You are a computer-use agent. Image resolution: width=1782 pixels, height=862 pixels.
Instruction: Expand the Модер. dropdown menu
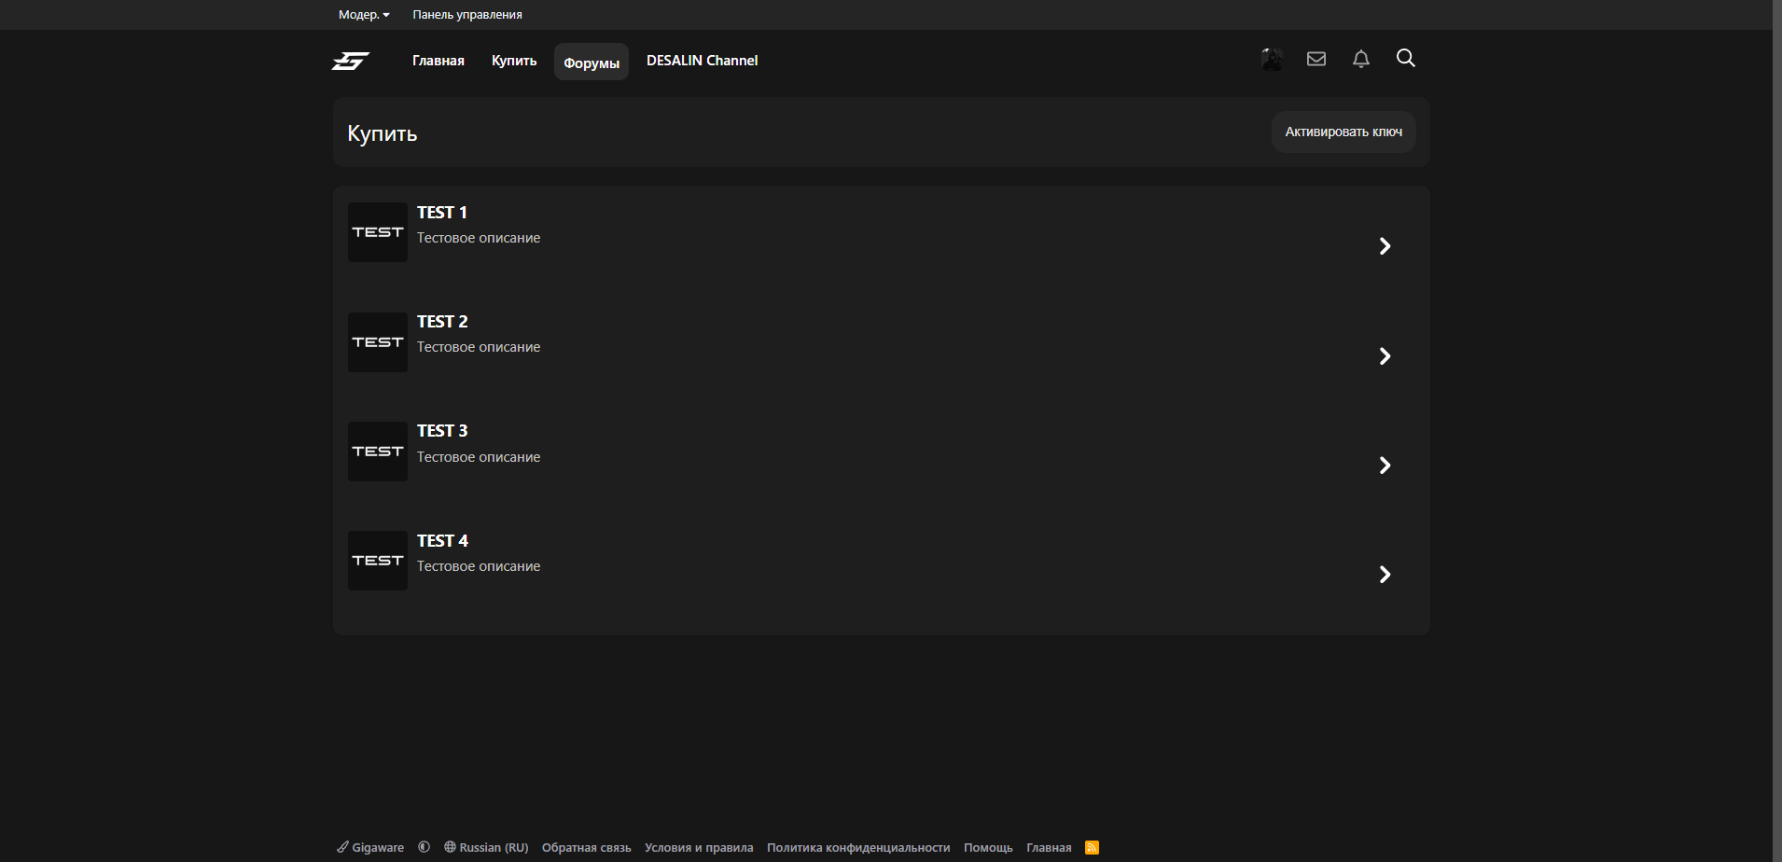point(364,15)
